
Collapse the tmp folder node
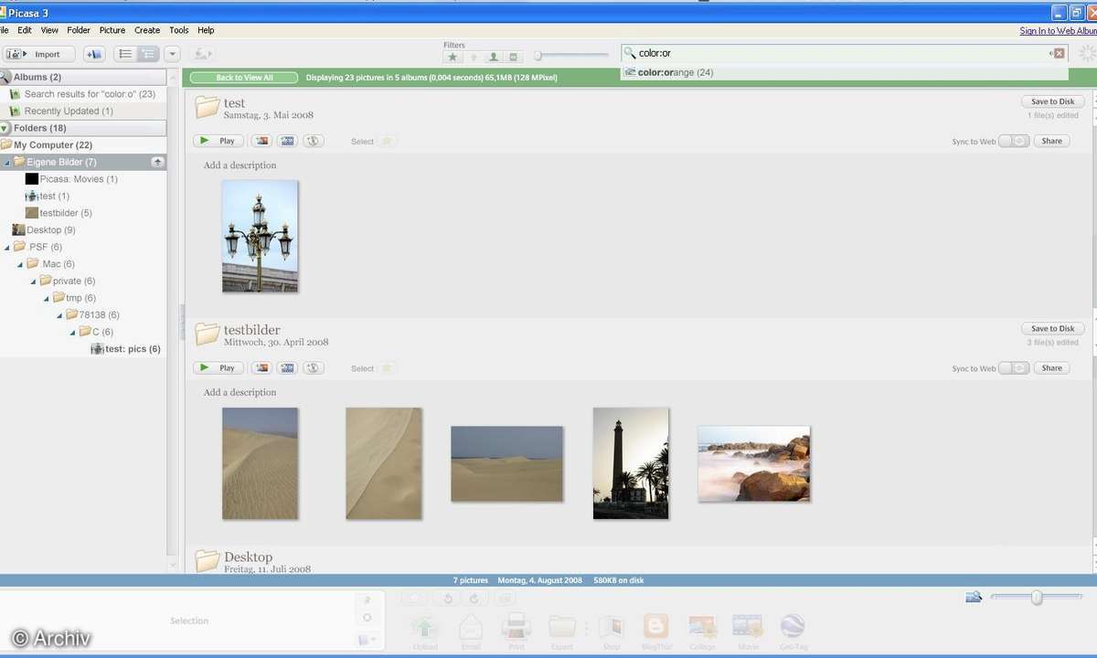coord(47,298)
